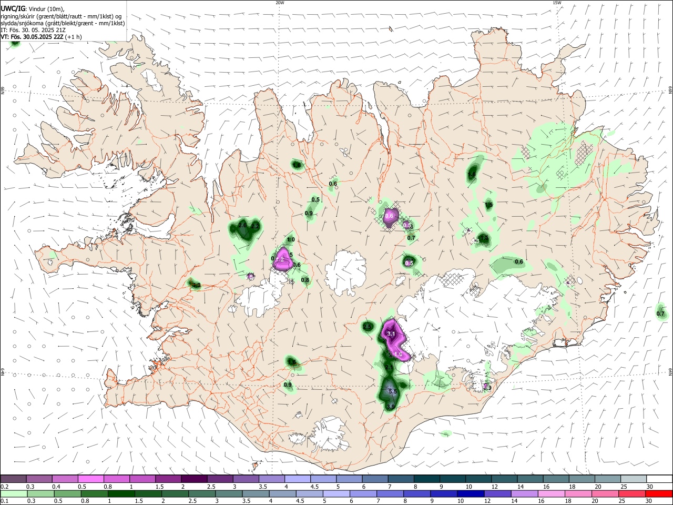Click the bright pink swatch between 0.5 and 0.8 in top row
This screenshot has width=673, height=505.
click(90, 479)
